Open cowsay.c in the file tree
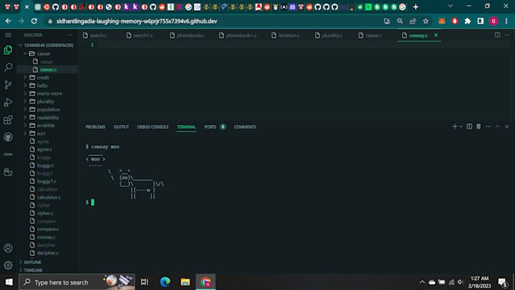This screenshot has width=515, height=290. point(46,237)
